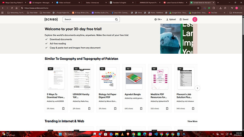This screenshot has height=137, width=244.
Task: Open a new browser tab
Action: coord(218,2)
